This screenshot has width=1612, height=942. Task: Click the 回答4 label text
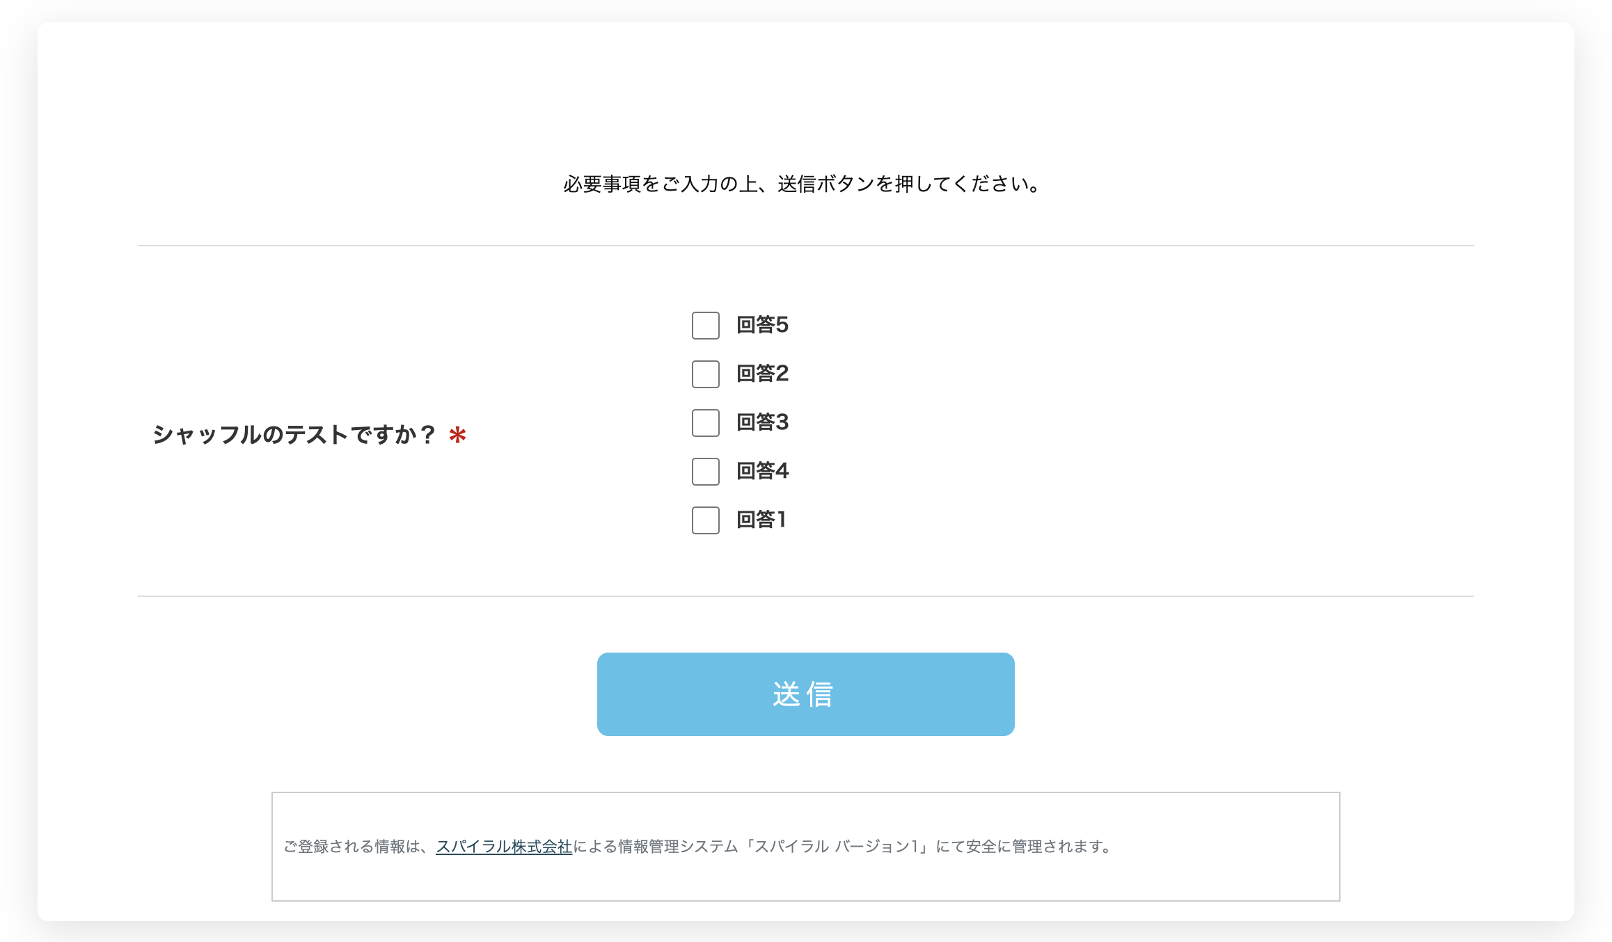762,471
